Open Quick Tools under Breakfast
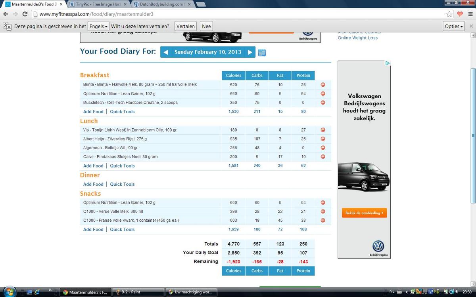The height and width of the screenshot is (297, 476). (x=122, y=112)
